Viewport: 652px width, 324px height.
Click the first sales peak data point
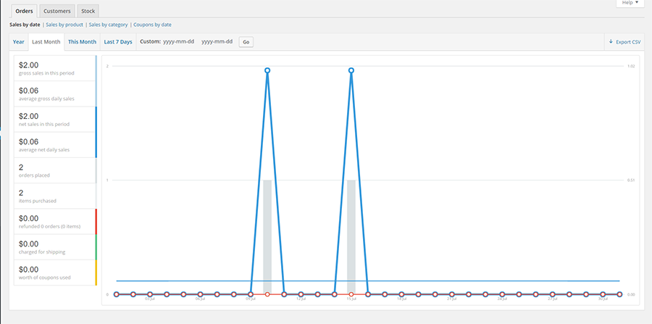click(267, 70)
